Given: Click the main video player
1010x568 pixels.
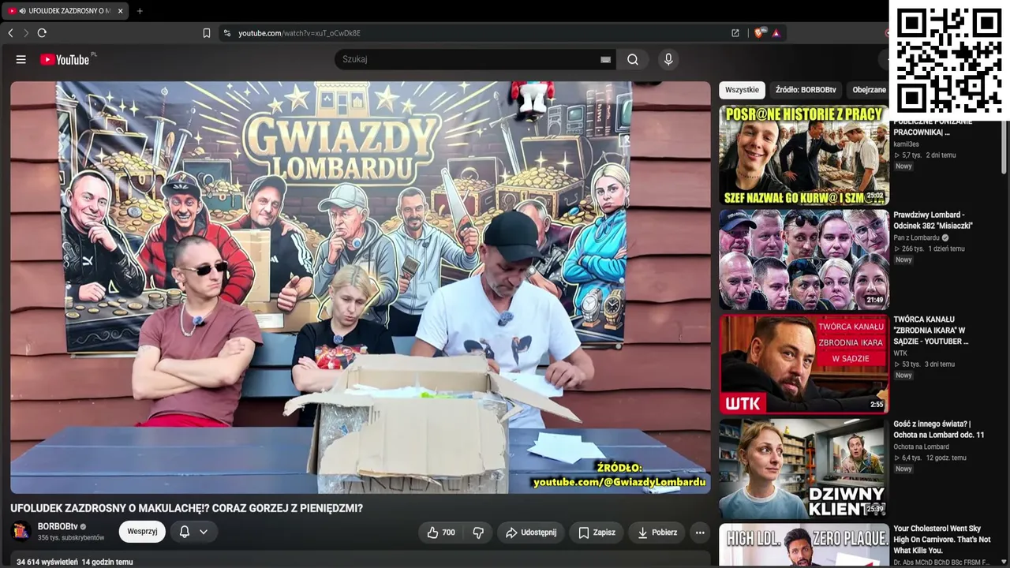Looking at the screenshot, I should pos(360,287).
